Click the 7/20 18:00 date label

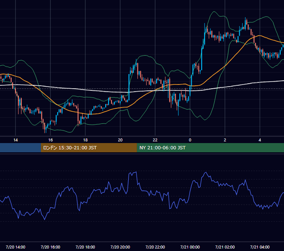85,247
